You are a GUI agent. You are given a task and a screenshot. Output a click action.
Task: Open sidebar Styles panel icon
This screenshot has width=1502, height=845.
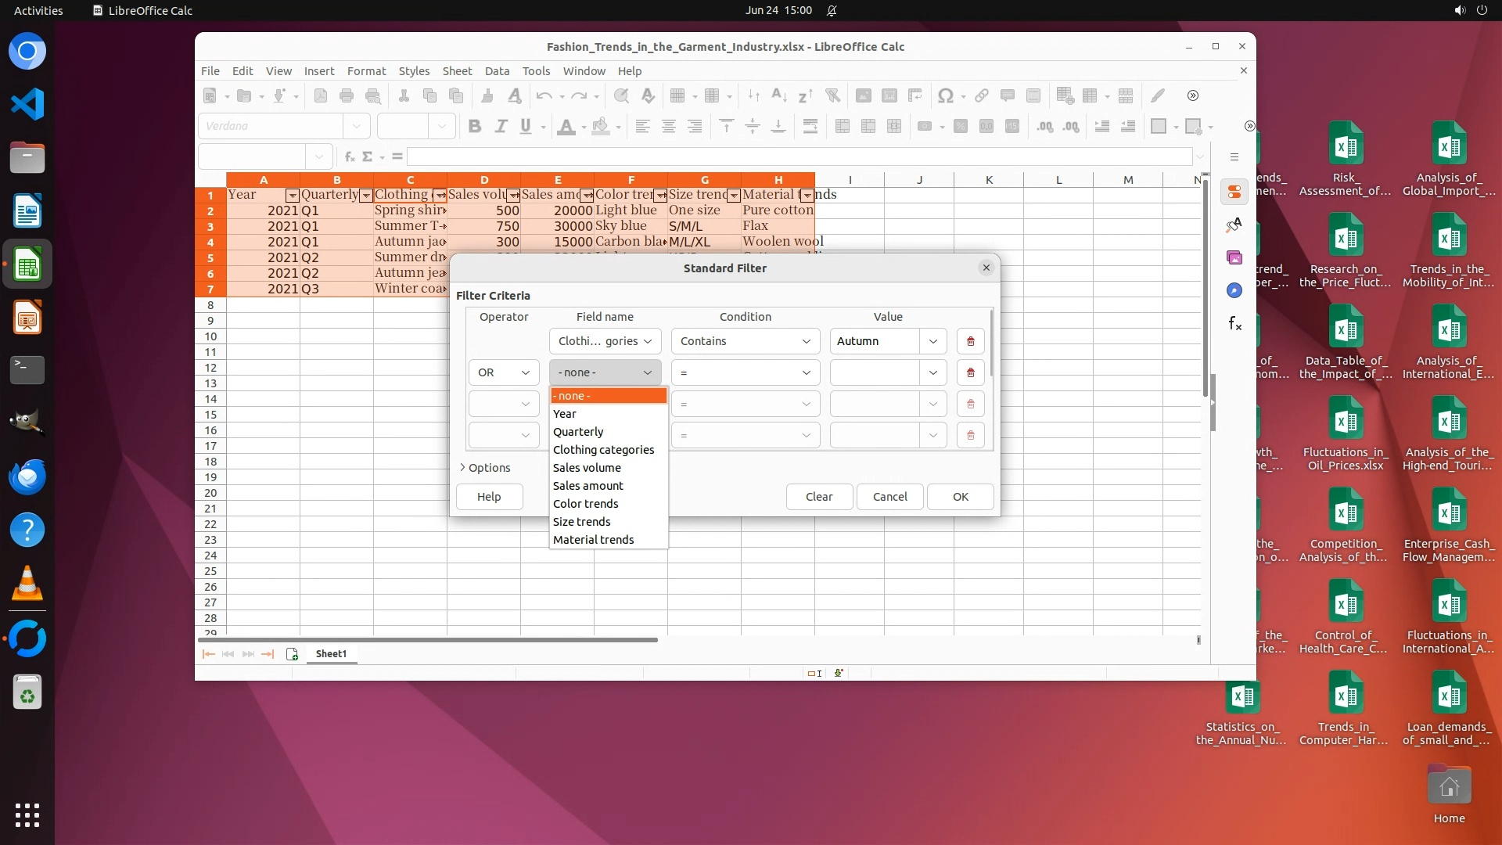pyautogui.click(x=1234, y=225)
